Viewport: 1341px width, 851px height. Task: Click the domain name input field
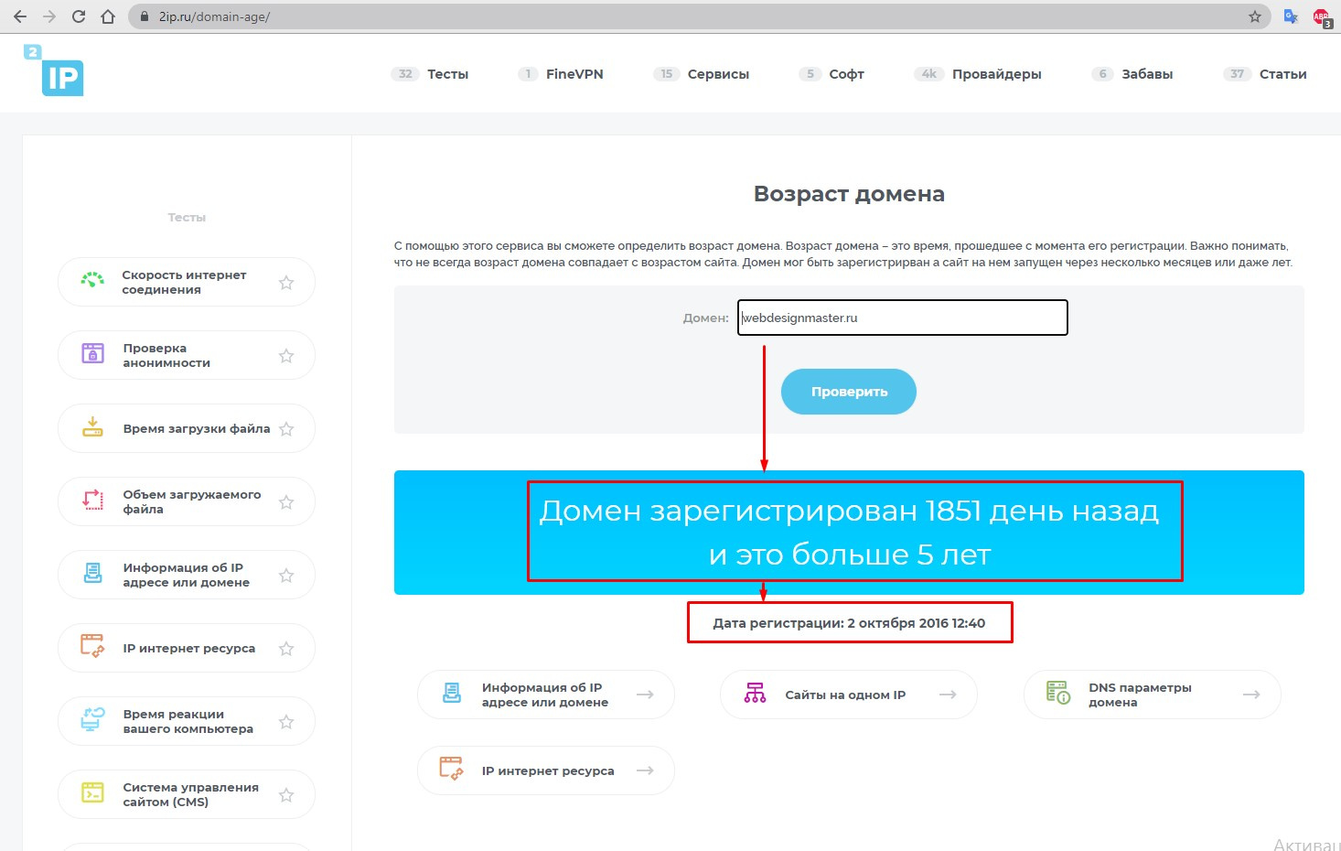pos(903,318)
